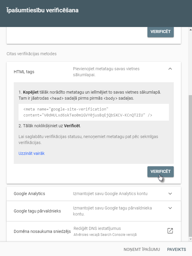Image resolution: width=192 pixels, height=256 pixels.
Task: Select the Google tagu pārvaldnieks label
Action: [x=37, y=211]
